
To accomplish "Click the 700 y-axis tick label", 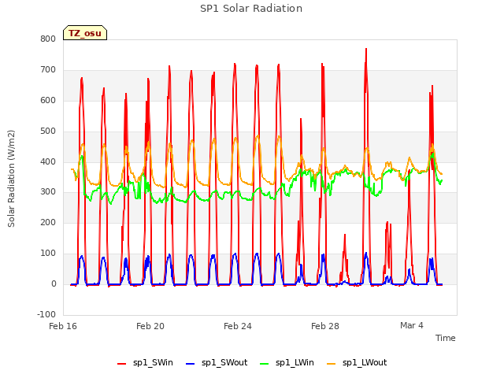I will coord(48,70).
